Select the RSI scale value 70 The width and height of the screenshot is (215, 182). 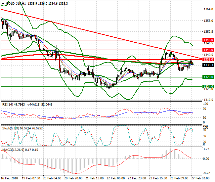(204, 109)
